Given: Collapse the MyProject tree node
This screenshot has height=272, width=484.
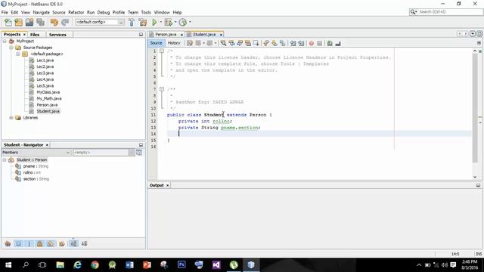Looking at the screenshot, I should click(5, 41).
